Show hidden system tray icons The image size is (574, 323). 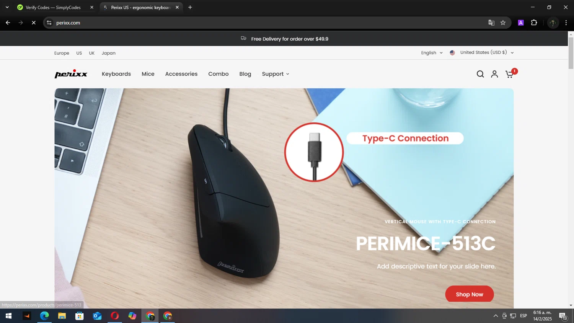pos(496,316)
